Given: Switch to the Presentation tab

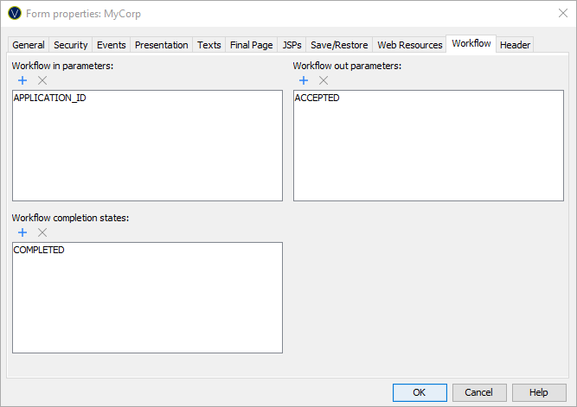Looking at the screenshot, I should tap(162, 45).
